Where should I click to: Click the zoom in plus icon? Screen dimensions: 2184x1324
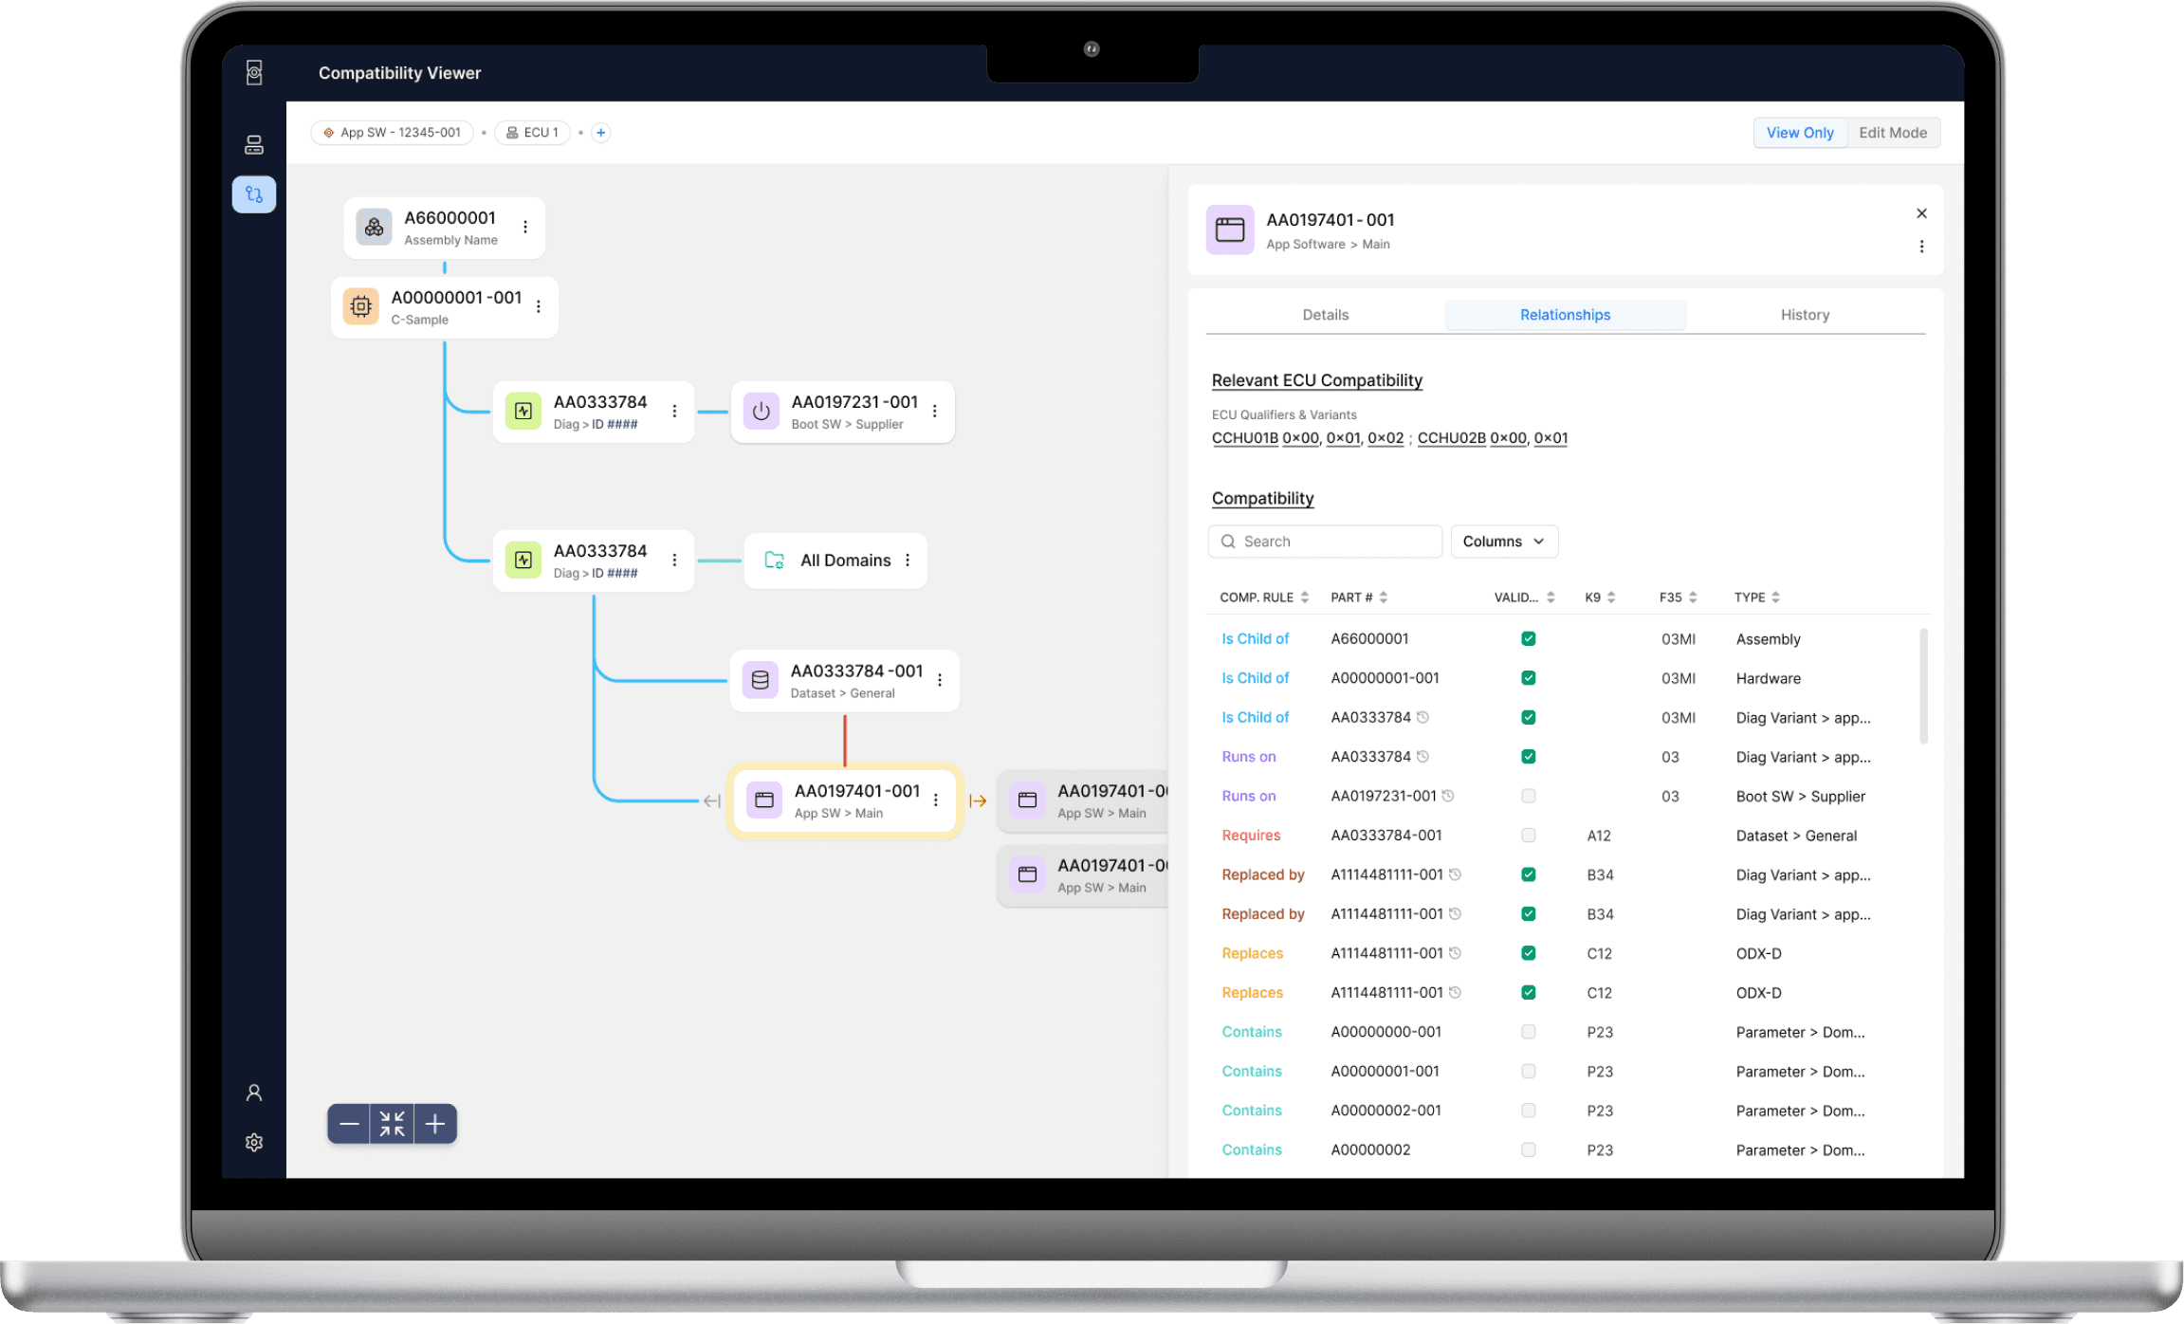[435, 1124]
